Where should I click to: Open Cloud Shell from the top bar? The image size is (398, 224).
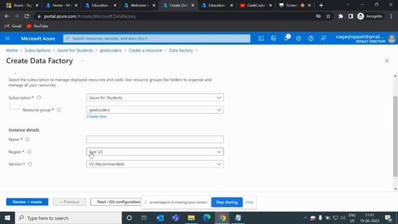[261, 39]
